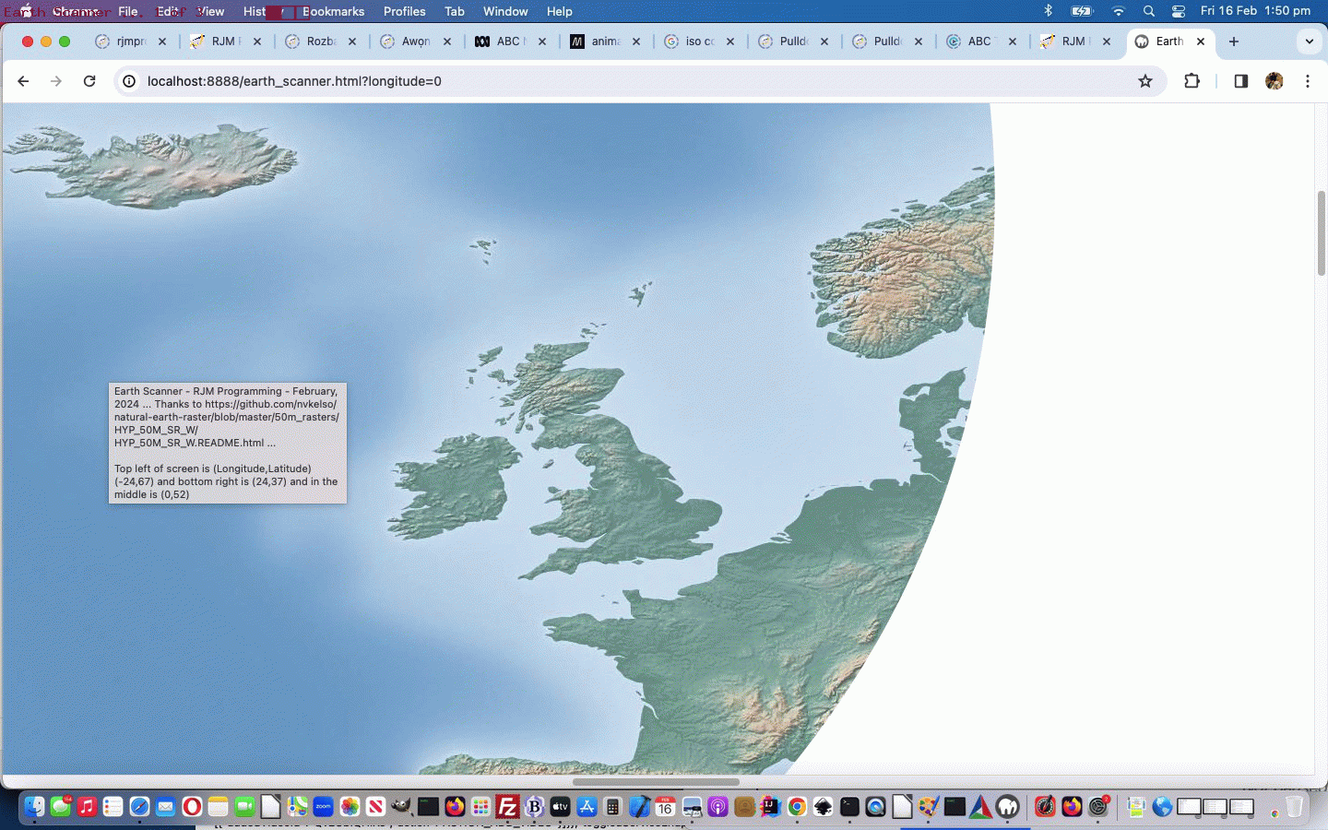Bookmark this page with the star icon
The width and height of the screenshot is (1328, 830).
coord(1144,81)
